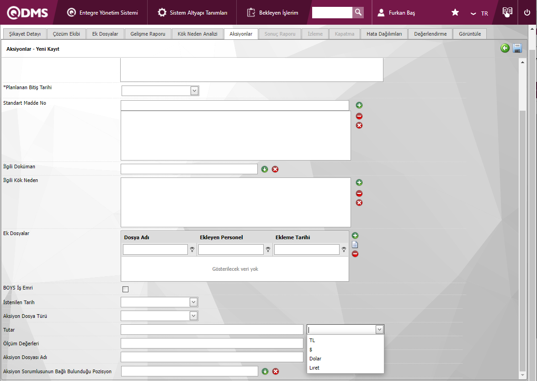Select $ from currency list

point(345,349)
